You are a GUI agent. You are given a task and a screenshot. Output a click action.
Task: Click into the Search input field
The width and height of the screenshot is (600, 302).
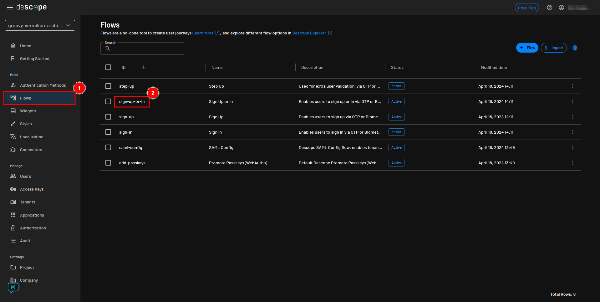147,49
